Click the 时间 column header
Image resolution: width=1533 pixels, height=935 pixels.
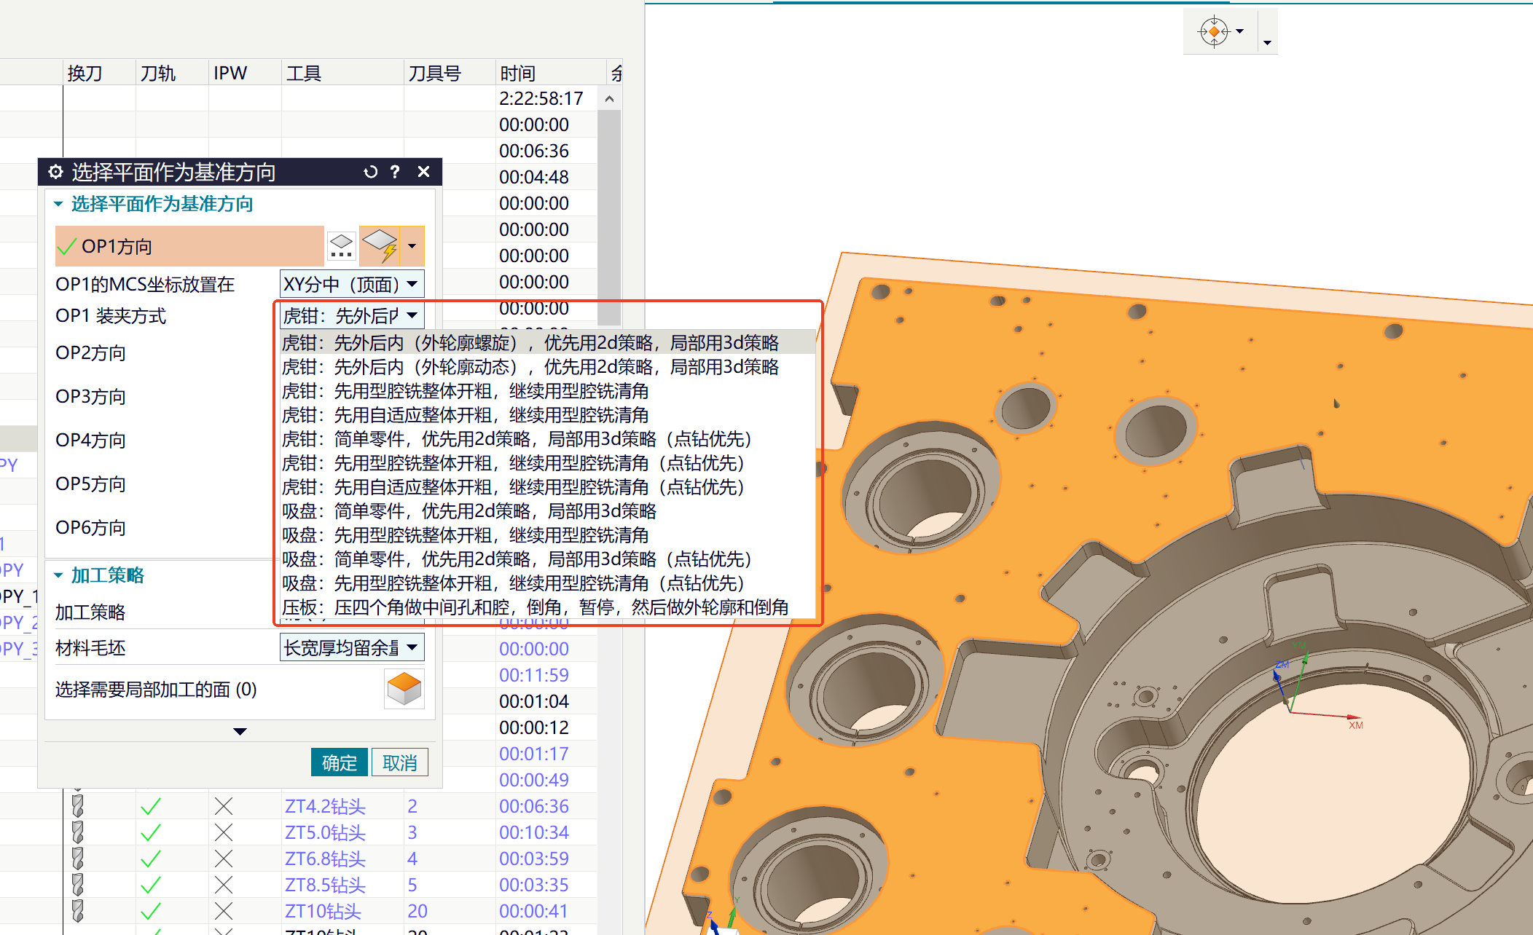[550, 73]
